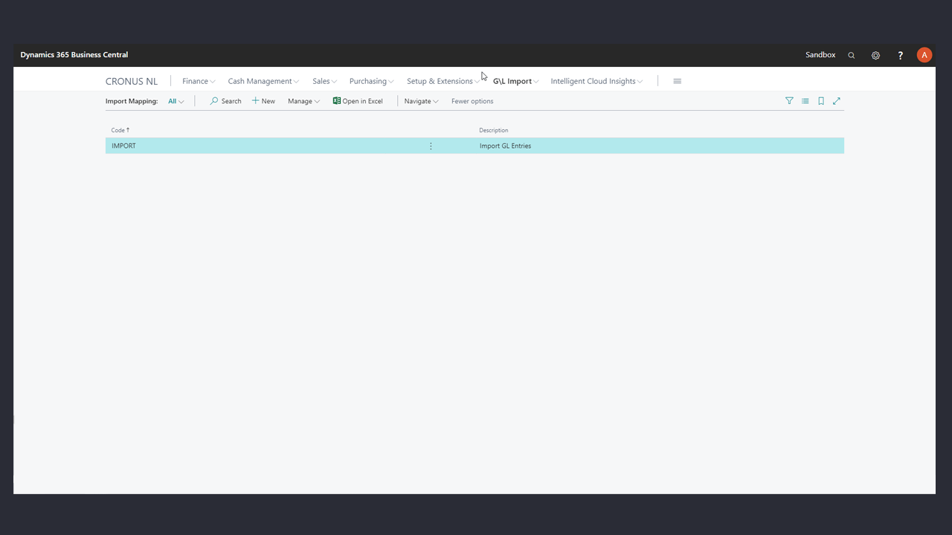Go to CRONUS NL home
Viewport: 952px width, 535px height.
pos(132,81)
